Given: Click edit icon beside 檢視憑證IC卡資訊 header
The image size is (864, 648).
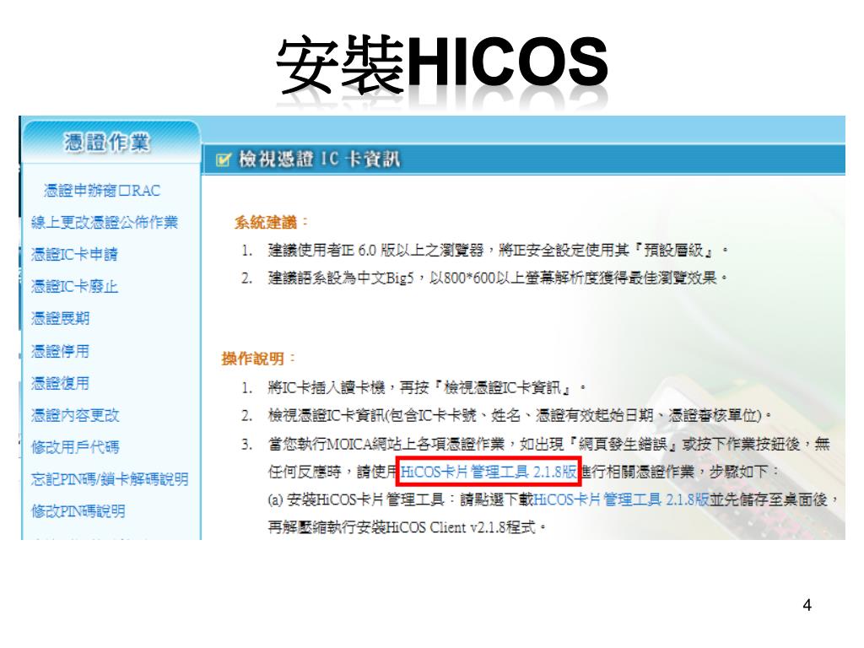Looking at the screenshot, I should [x=223, y=159].
